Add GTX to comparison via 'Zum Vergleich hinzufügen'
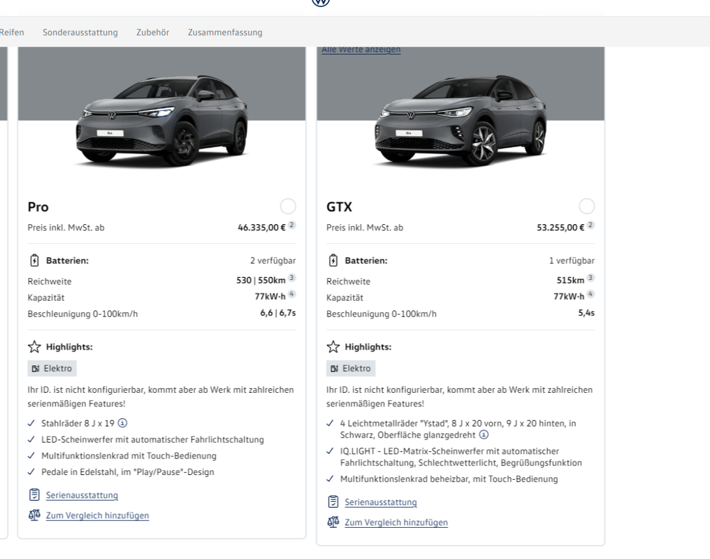This screenshot has height=559, width=710. (x=396, y=522)
